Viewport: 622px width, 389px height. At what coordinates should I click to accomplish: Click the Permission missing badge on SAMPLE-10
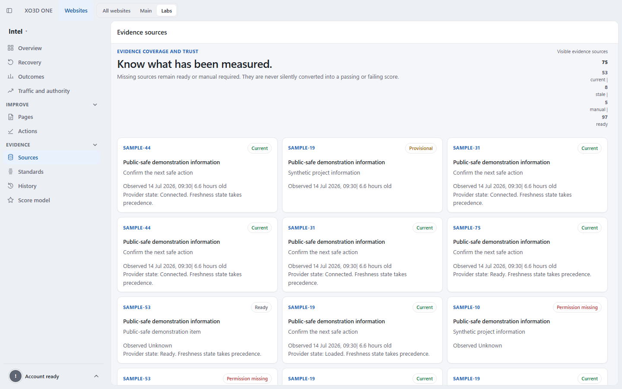[577, 307]
